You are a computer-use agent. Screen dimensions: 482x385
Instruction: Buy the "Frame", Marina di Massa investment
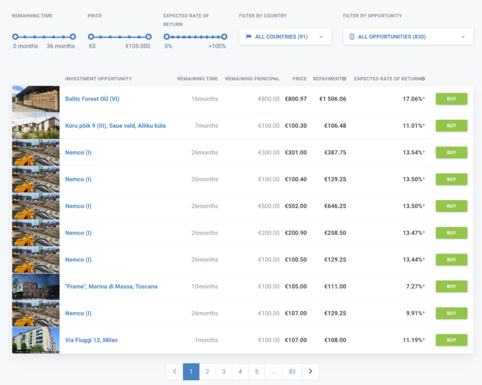(x=451, y=286)
